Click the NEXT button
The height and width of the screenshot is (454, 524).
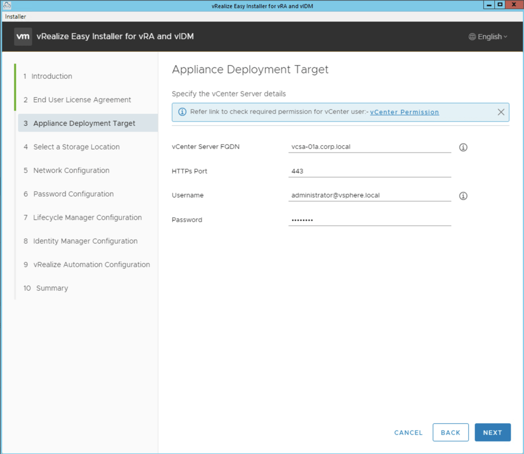492,433
